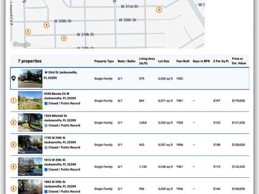Select map marker number 5
This screenshot has height=194, width=259.
[28, 32]
